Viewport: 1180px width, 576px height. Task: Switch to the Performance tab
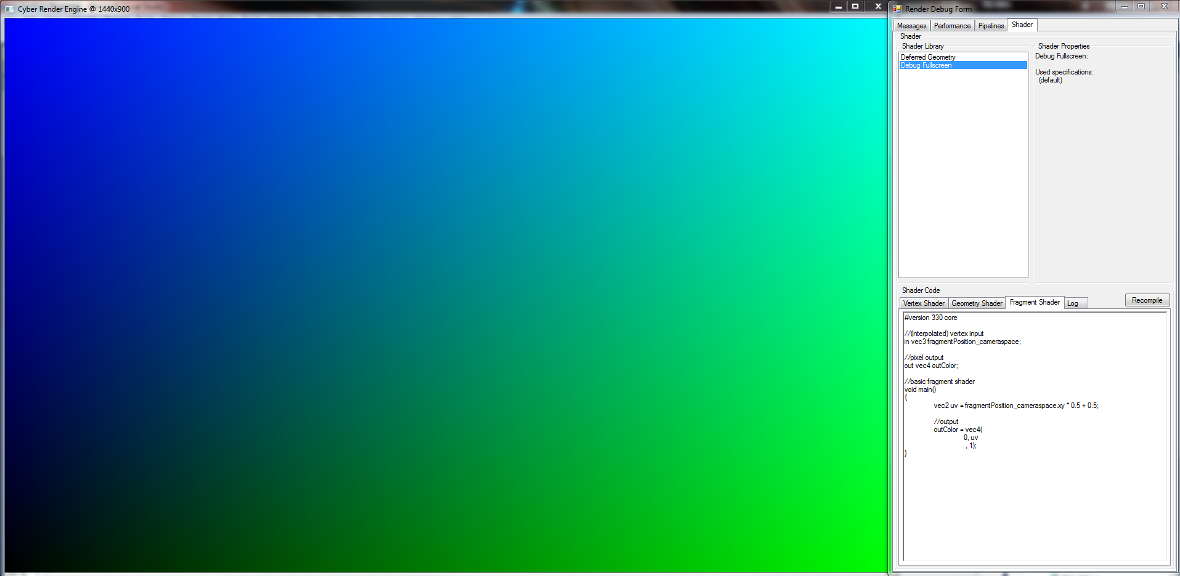952,26
